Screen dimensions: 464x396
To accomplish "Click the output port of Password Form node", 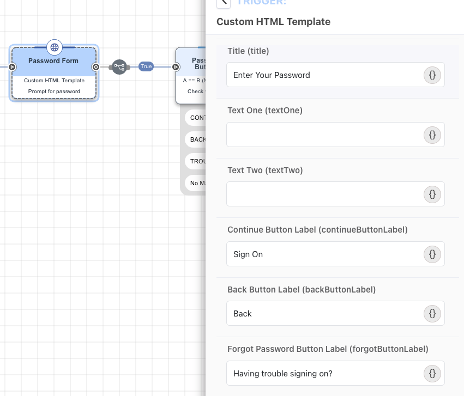I will click(x=95, y=67).
